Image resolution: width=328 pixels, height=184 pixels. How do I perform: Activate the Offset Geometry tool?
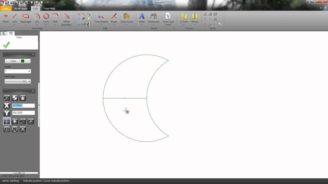66,20
